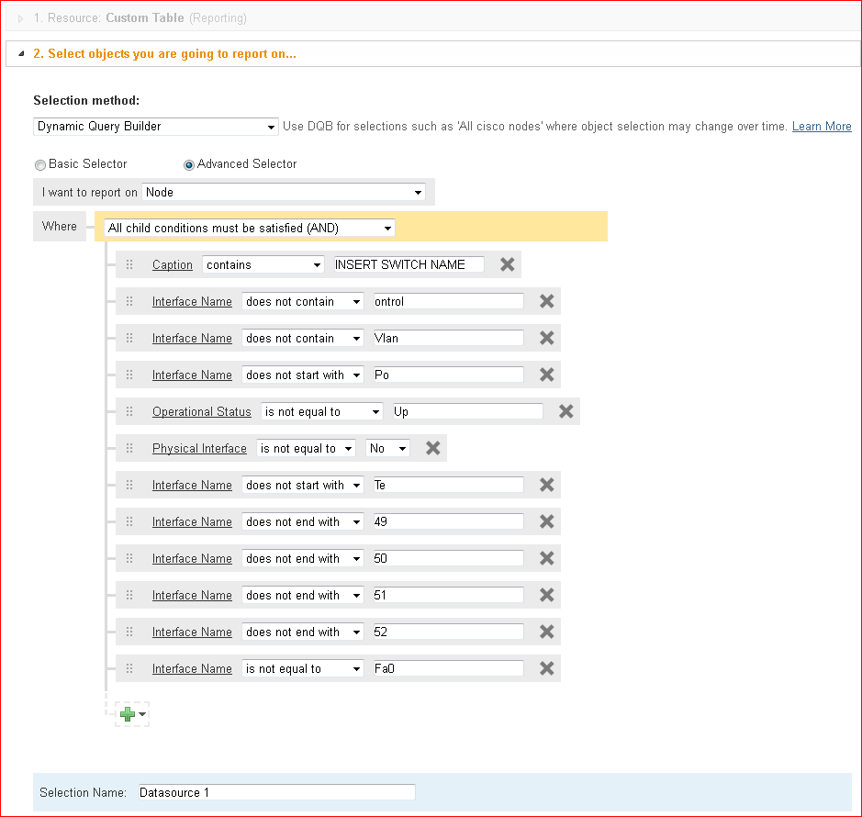The height and width of the screenshot is (817, 862).
Task: Remove the 'Te' does not start with condition
Action: (546, 485)
